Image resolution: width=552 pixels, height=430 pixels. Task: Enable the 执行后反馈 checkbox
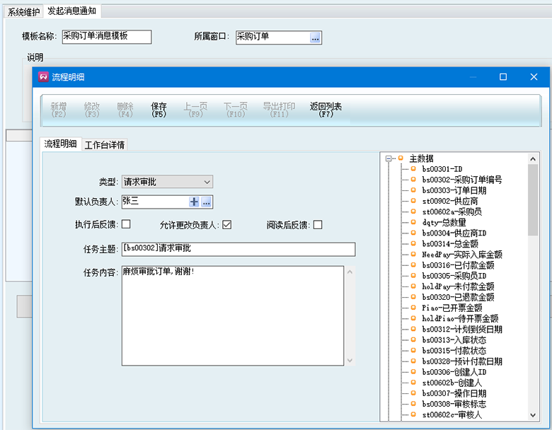126,225
